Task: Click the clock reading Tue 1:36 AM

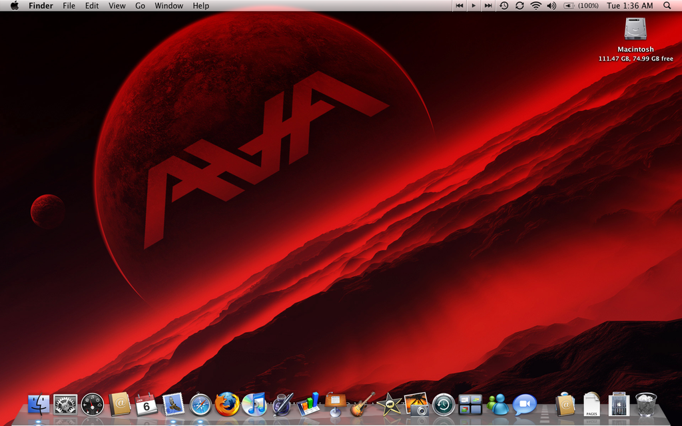Action: tap(630, 5)
